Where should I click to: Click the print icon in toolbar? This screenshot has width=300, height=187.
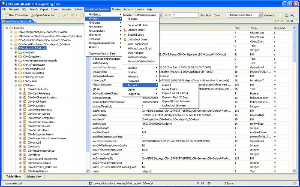286,15
